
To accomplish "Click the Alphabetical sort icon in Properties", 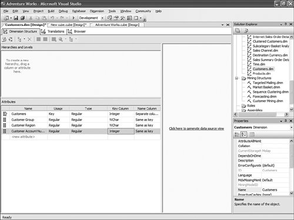I will [x=243, y=134].
